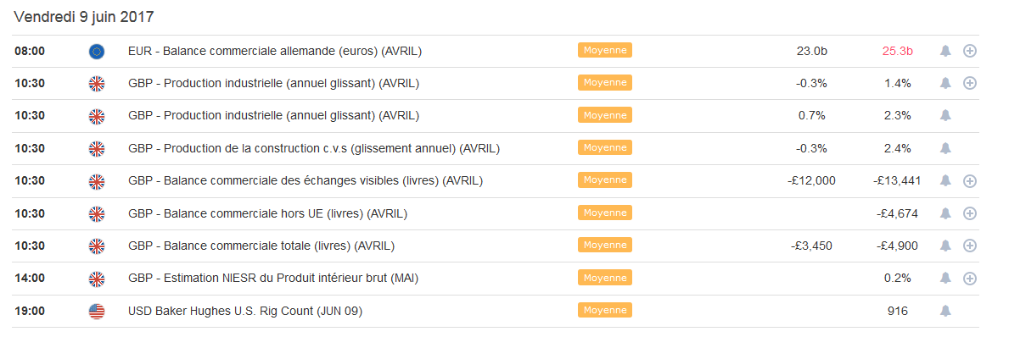Toggle bell for Production de la construction row

tap(945, 148)
